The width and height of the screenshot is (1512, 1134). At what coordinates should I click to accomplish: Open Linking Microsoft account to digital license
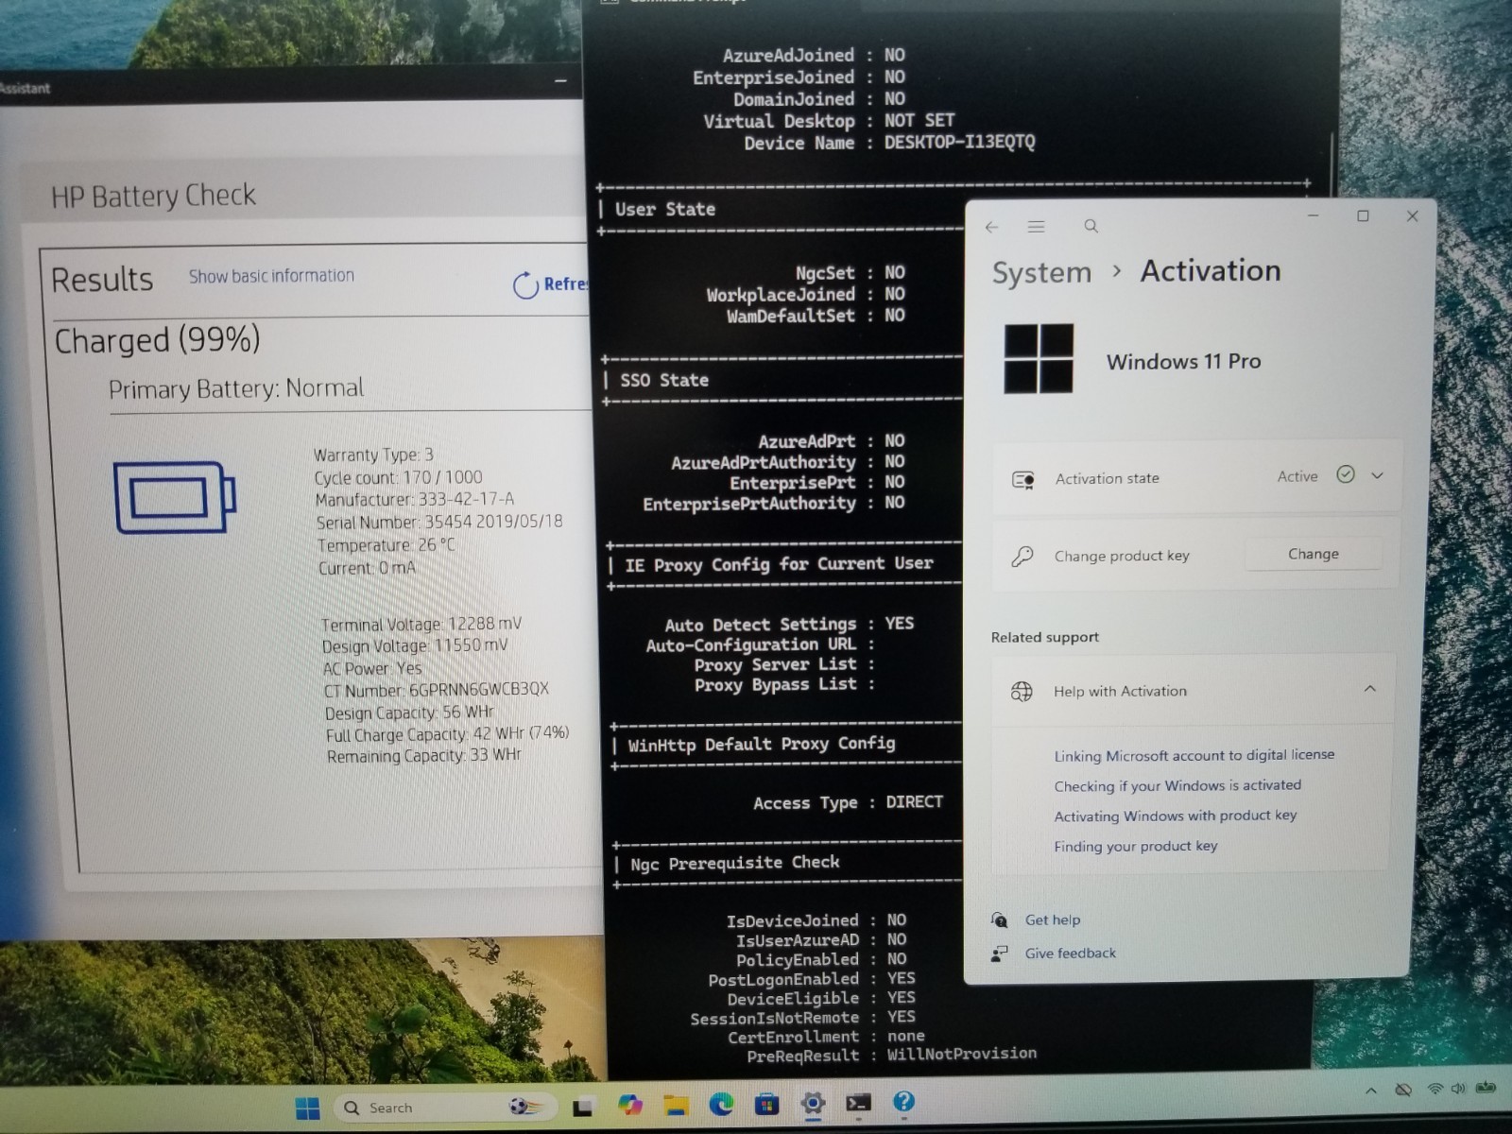1194,755
